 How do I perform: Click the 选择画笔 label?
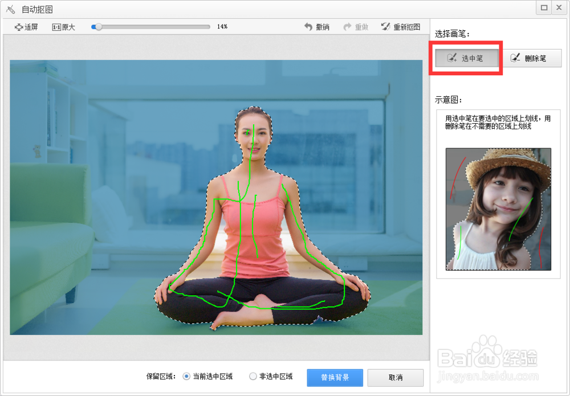(x=452, y=34)
